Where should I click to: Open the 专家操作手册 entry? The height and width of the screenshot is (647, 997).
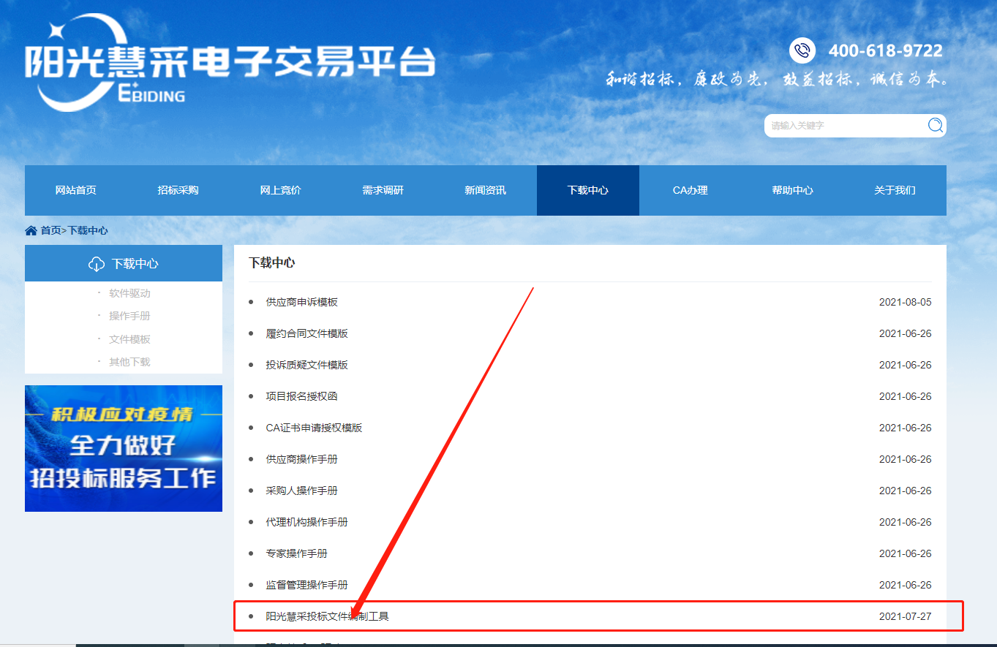pyautogui.click(x=296, y=553)
